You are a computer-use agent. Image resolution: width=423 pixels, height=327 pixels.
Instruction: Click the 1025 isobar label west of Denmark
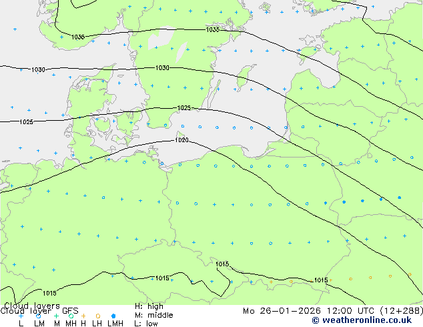coord(26,122)
